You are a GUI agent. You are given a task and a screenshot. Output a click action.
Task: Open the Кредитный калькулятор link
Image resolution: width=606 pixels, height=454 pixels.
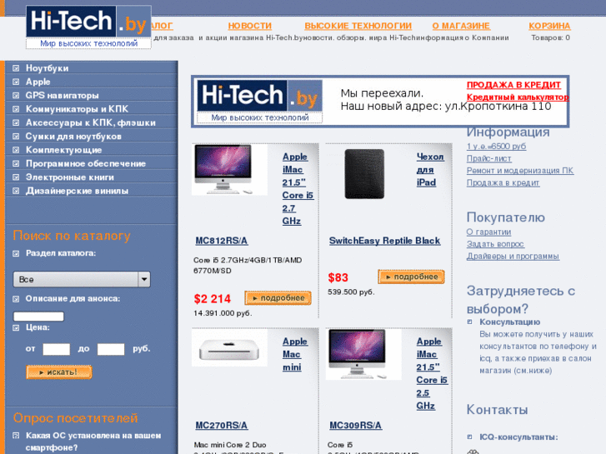point(518,97)
